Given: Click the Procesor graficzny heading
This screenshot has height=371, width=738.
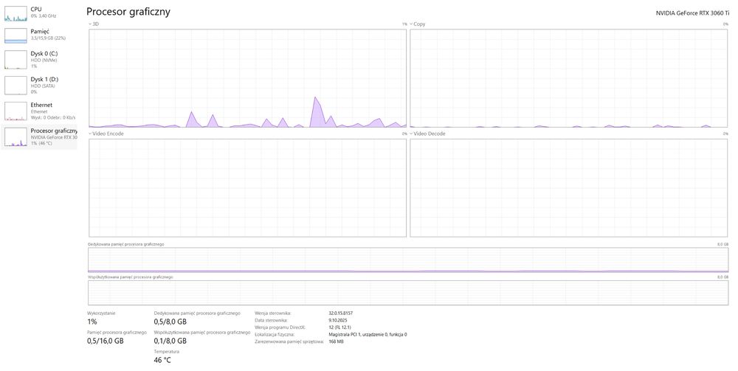Looking at the screenshot, I should coord(128,13).
